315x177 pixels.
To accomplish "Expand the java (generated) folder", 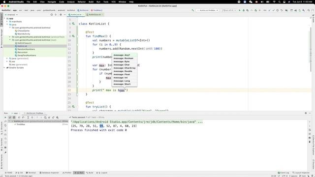I will pyautogui.click(x=7, y=59).
